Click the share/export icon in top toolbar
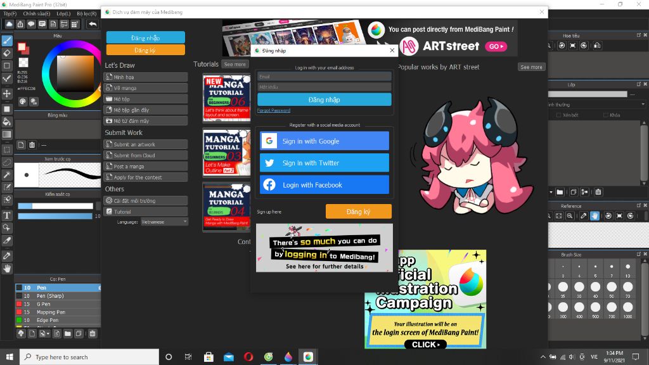Viewport: 649px width, 365px height. coord(20,24)
